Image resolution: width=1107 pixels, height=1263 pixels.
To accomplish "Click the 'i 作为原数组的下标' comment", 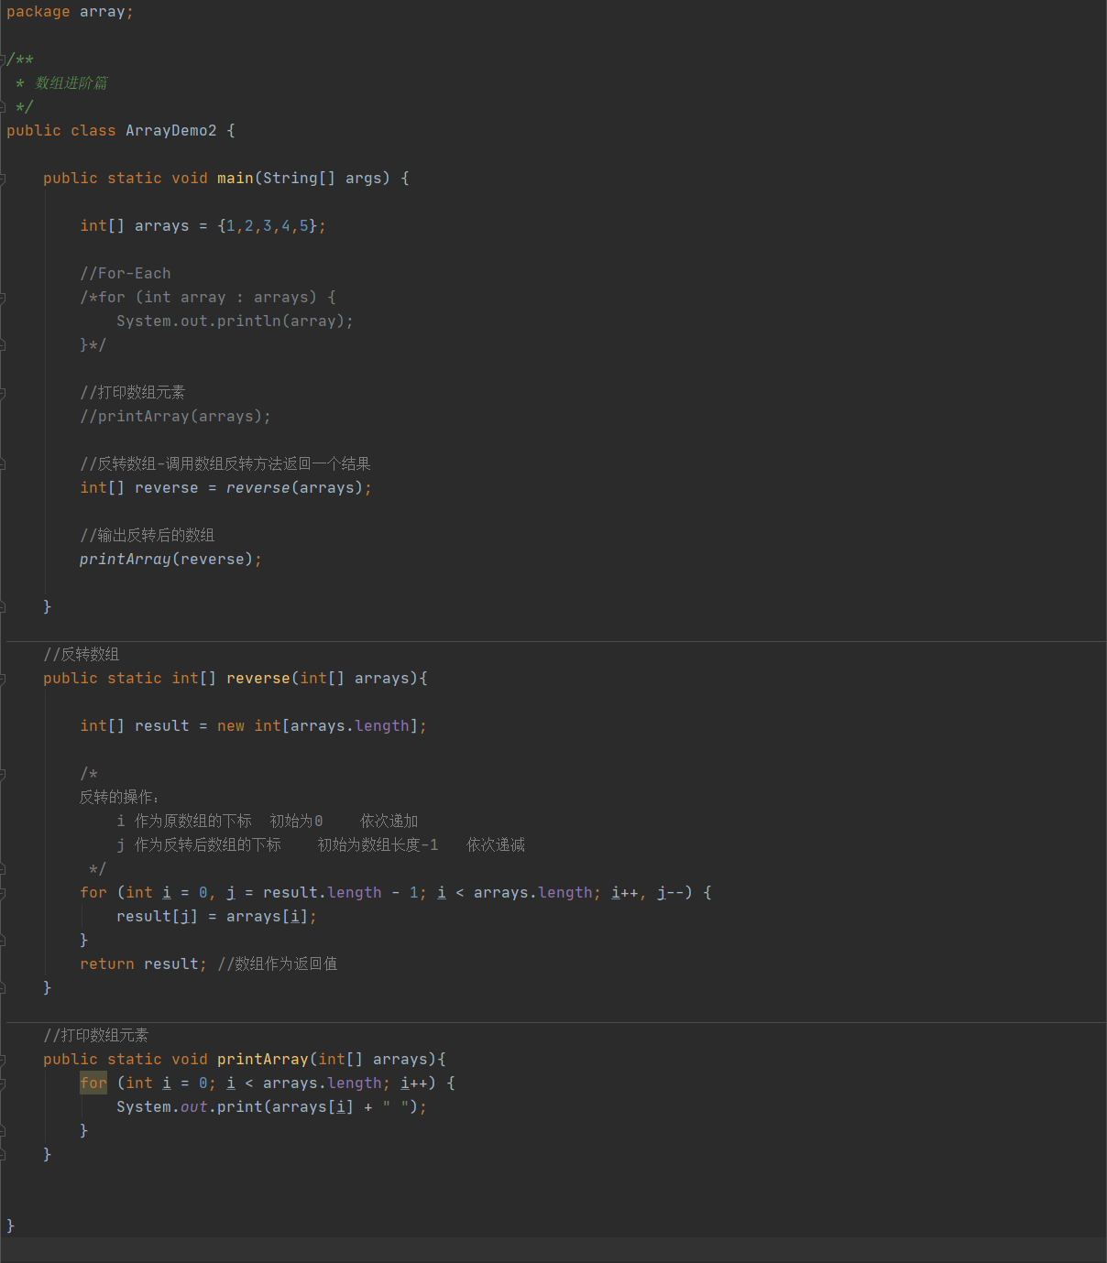I will coord(184,822).
